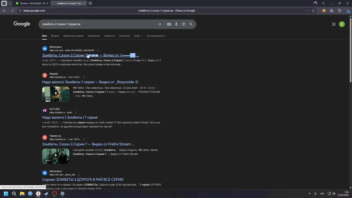This screenshot has height=198, width=352.
Task: Open Зомбеты. Сезон 2.Серия 7 VK result
Action: point(90,55)
